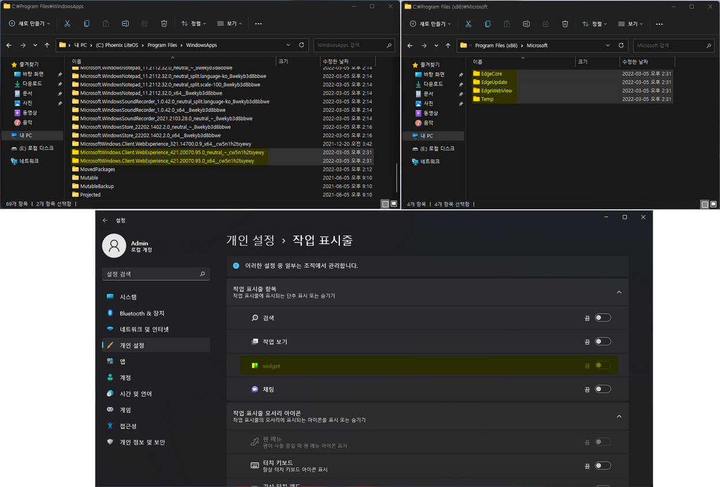Click the 이름 column header in WindowsApps window
Viewport: 720px width, 487px height.
[173, 61]
